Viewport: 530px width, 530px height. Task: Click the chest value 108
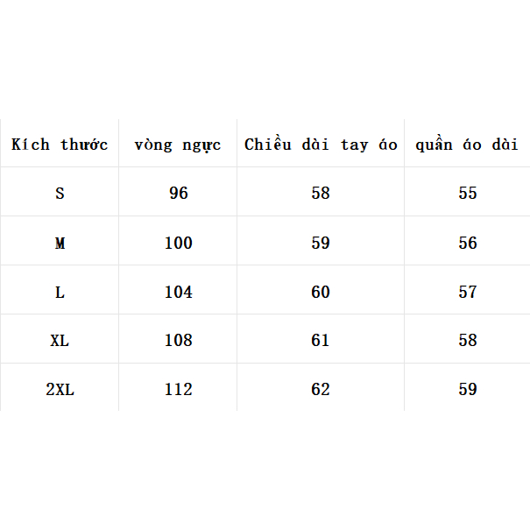click(179, 340)
